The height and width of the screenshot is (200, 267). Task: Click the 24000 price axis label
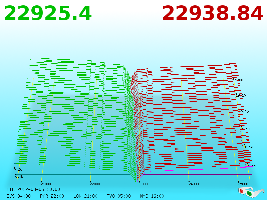(x=194, y=184)
